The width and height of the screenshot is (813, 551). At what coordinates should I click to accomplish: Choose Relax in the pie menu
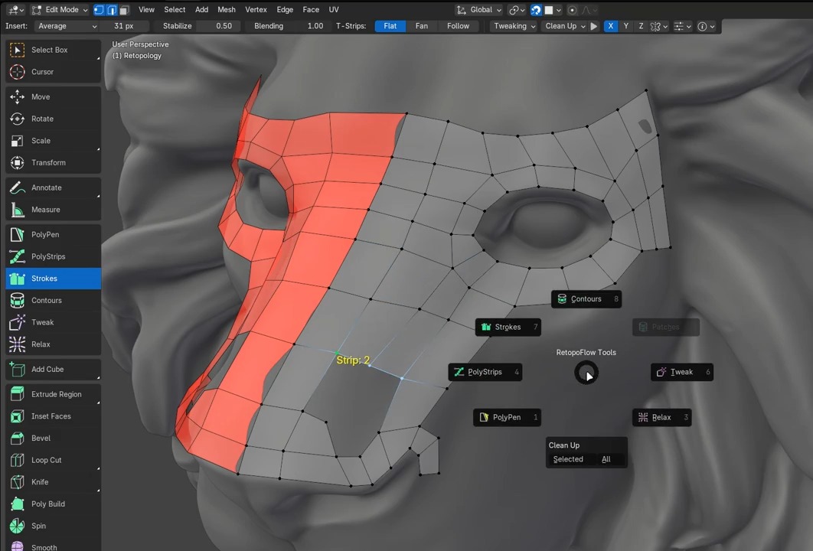click(x=661, y=417)
